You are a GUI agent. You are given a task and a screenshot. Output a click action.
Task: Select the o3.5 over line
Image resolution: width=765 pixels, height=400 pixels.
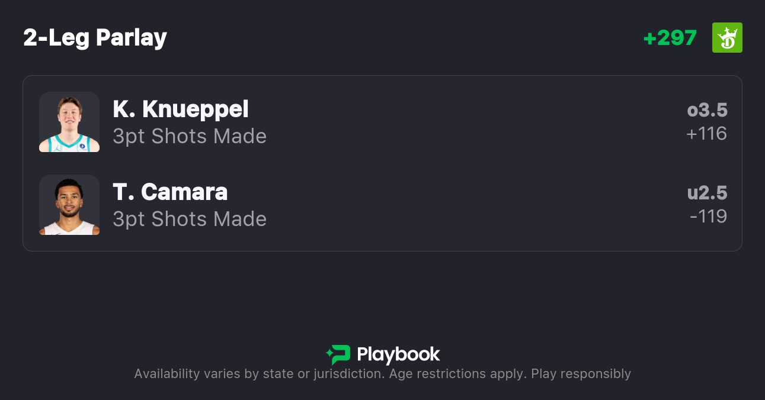[x=707, y=111]
